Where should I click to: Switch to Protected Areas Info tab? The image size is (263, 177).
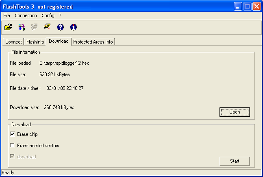coord(93,42)
